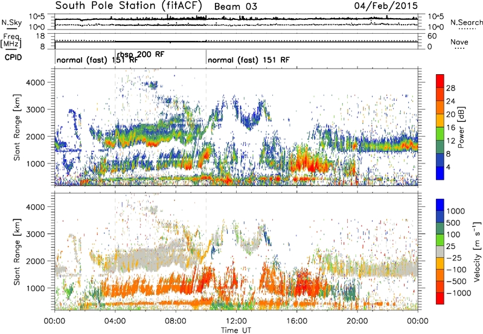
Task: Click the 'rbsp 200 RF' CPID text
Action: coord(141,54)
